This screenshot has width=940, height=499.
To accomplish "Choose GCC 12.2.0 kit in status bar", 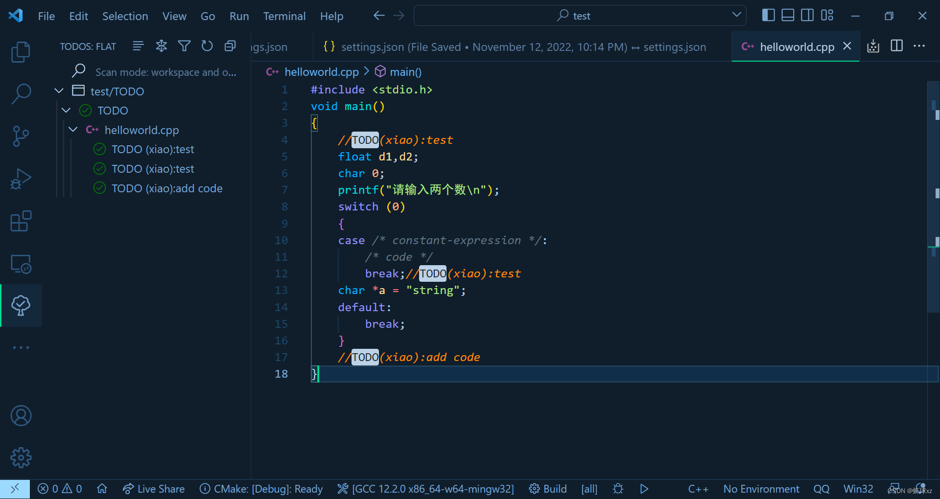I will point(425,489).
